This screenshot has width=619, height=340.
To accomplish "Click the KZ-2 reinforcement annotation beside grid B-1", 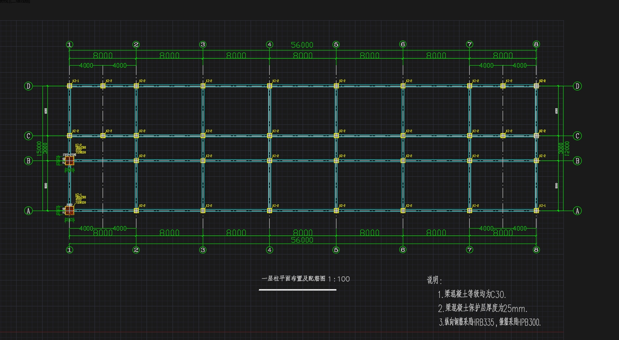I will point(80,149).
